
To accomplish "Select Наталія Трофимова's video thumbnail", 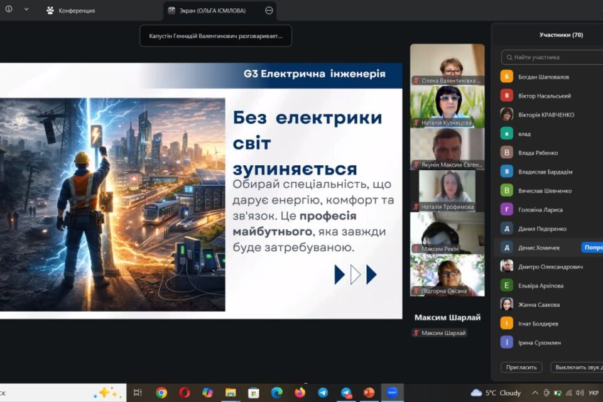I will point(447,190).
